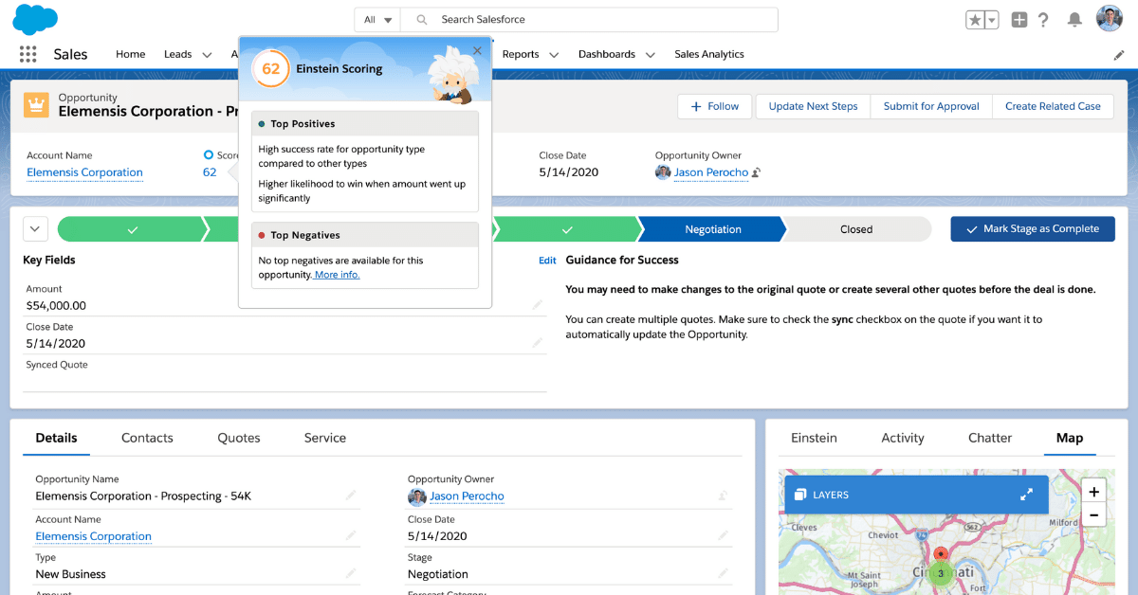Click the Einstein score 62 circle
The image size is (1138, 595).
(x=270, y=69)
